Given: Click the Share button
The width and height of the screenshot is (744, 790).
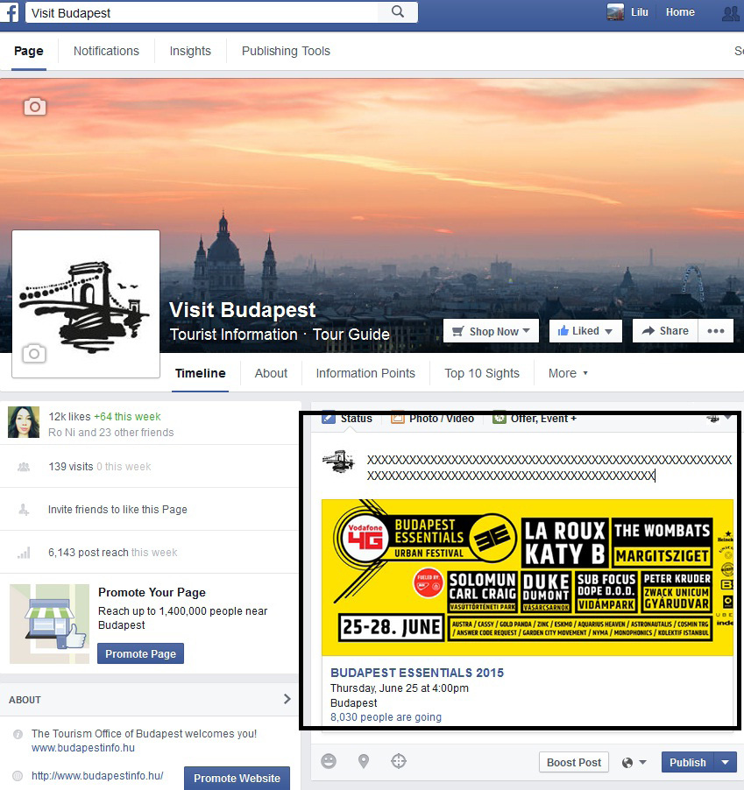Looking at the screenshot, I should 665,331.
